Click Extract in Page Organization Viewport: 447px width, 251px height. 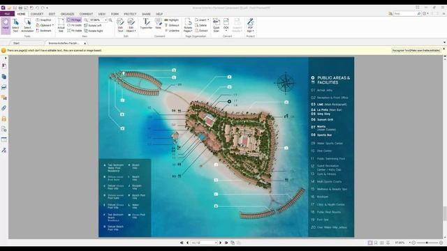coord(201,31)
